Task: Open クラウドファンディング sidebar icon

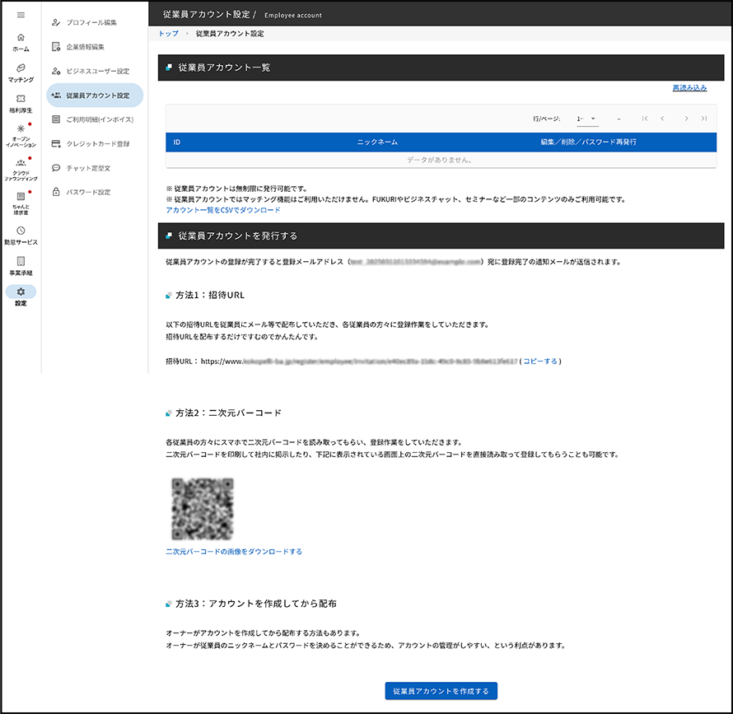Action: (21, 168)
